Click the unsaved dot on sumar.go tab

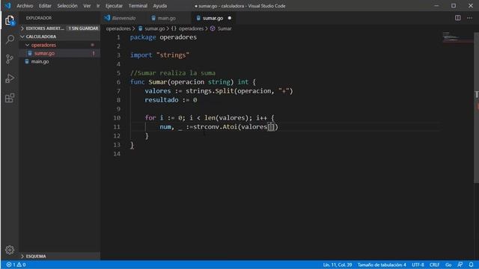(230, 18)
